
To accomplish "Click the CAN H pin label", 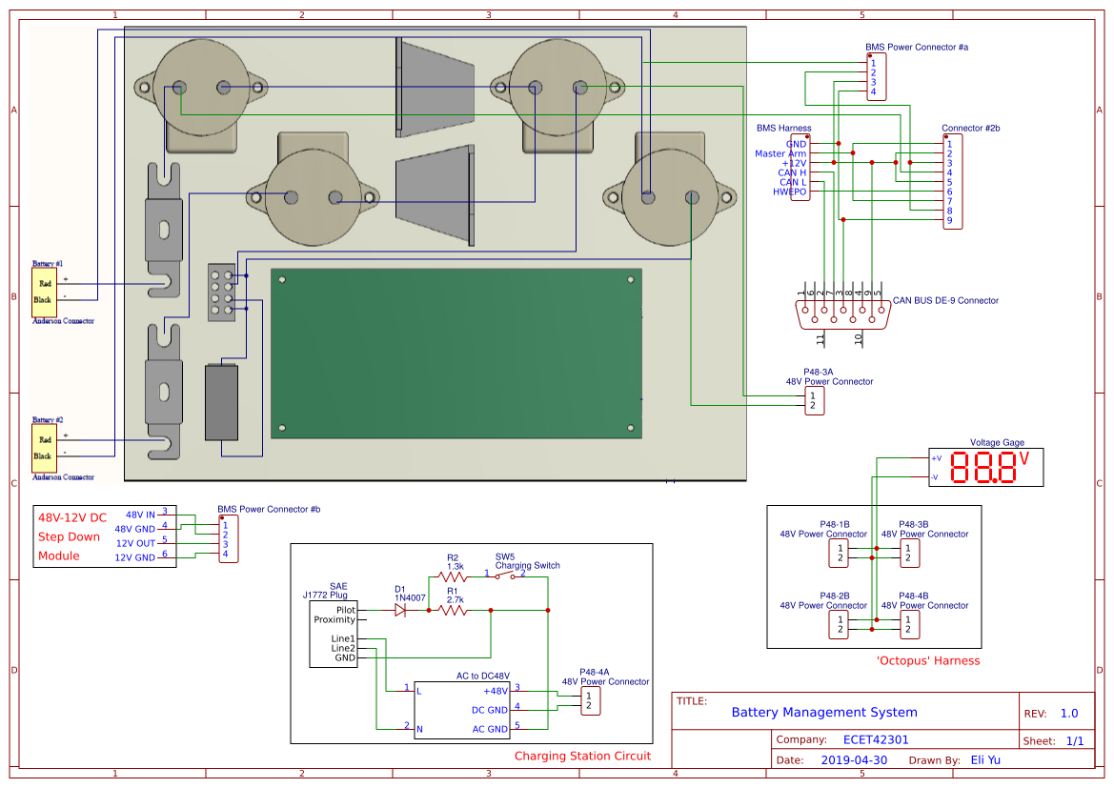I will click(792, 172).
